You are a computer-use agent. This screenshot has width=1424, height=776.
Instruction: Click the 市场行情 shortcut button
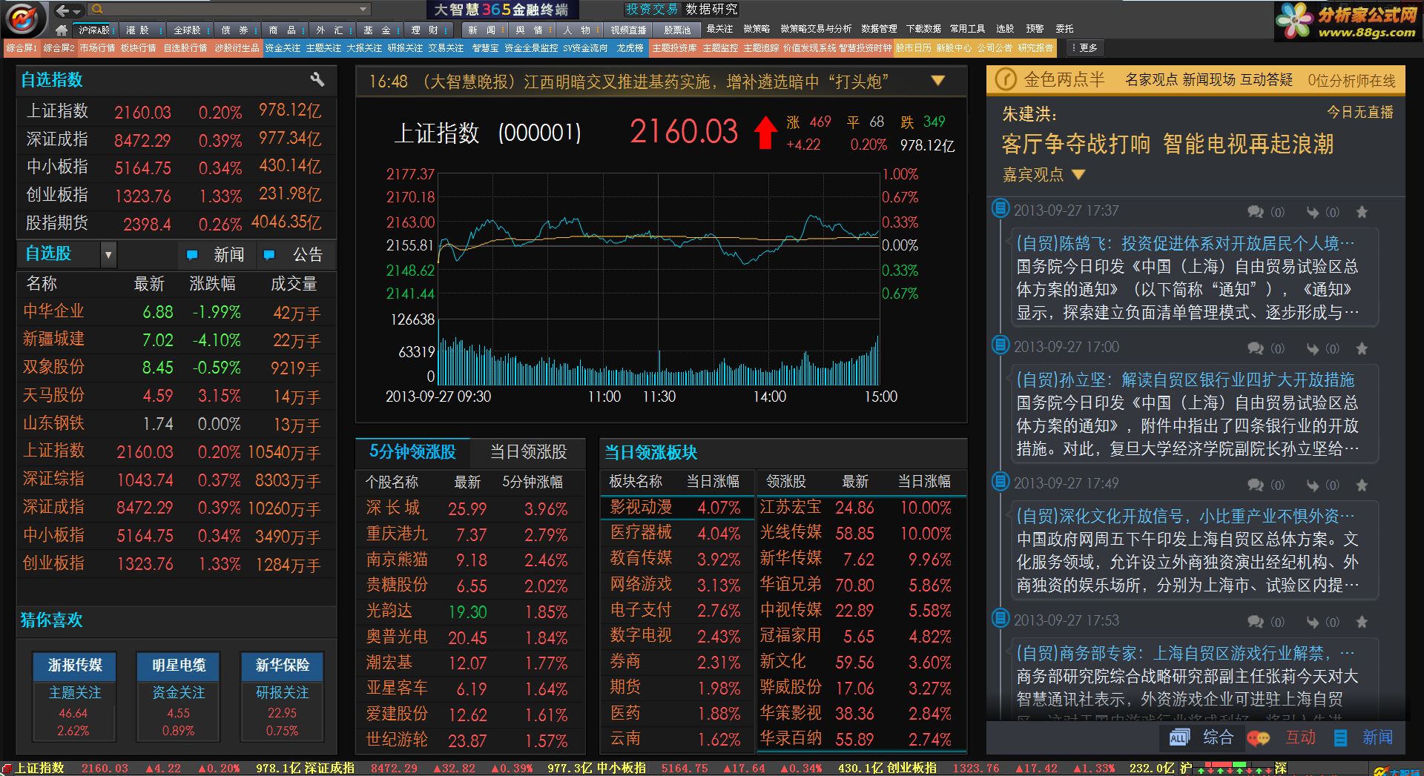coord(97,48)
